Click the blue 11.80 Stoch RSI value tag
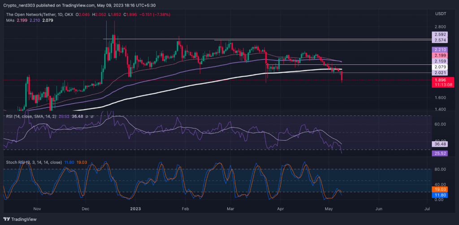The width and height of the screenshot is (459, 225). pyautogui.click(x=437, y=195)
